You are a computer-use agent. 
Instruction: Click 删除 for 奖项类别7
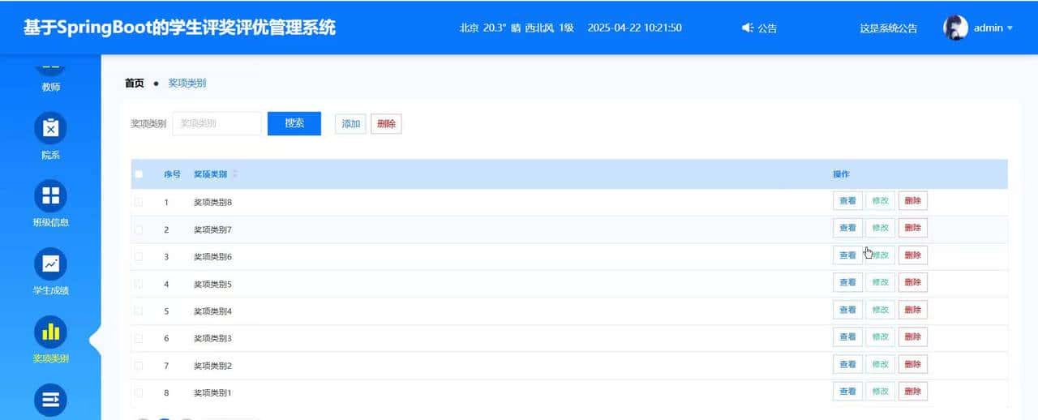pyautogui.click(x=912, y=228)
